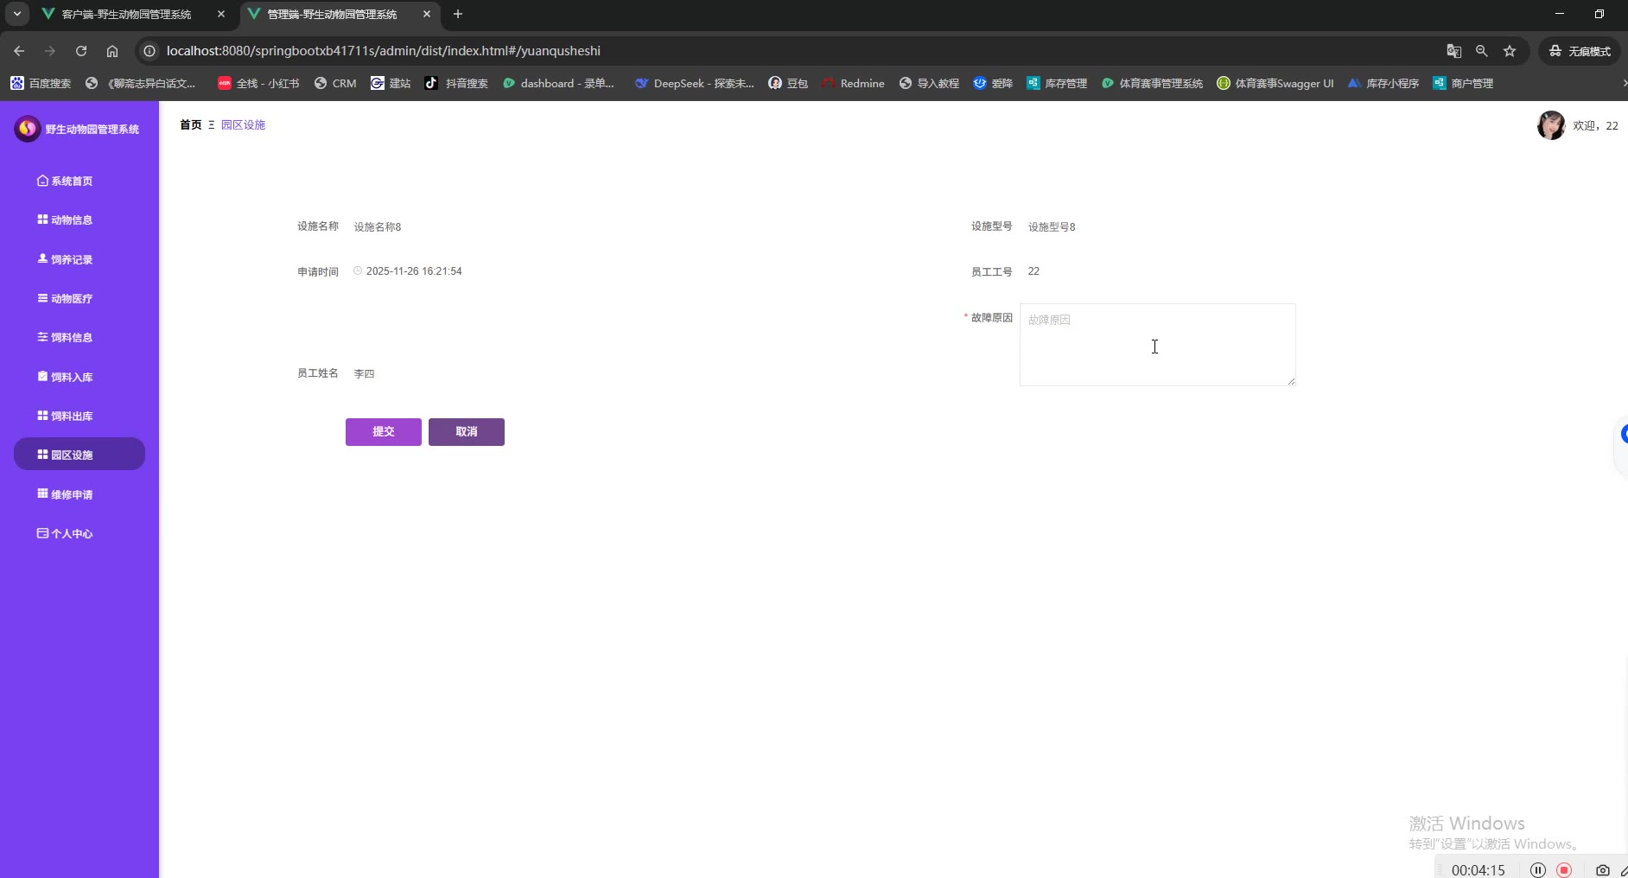
Task: Pause the screen recording
Action: [1538, 870]
